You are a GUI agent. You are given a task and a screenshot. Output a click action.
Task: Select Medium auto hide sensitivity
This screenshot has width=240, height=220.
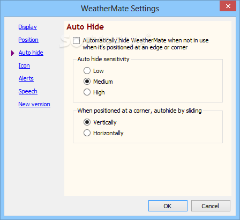[87, 82]
